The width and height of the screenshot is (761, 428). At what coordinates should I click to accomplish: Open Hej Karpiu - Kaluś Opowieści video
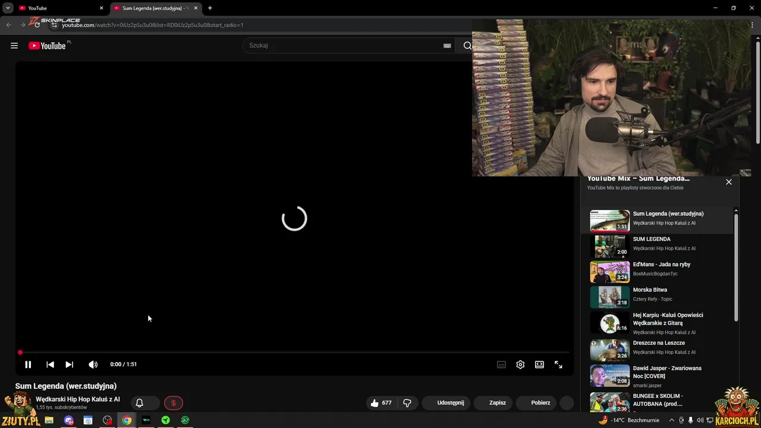tap(659, 323)
